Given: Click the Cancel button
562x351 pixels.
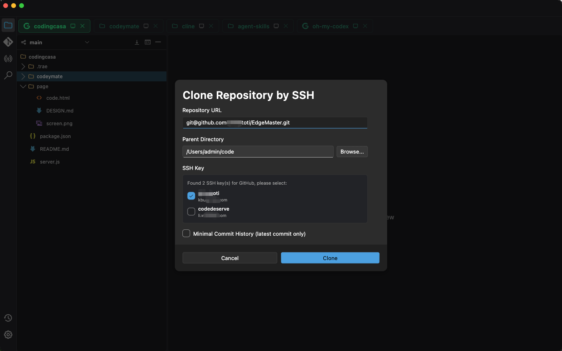Looking at the screenshot, I should (x=230, y=258).
